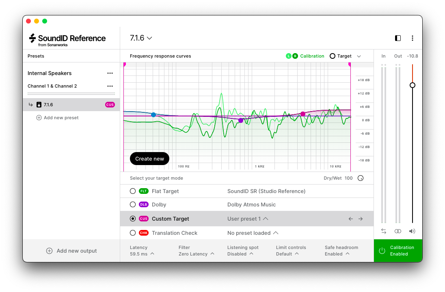Select the 7.1.6 preset row
The height and width of the screenshot is (292, 445).
pos(71,105)
